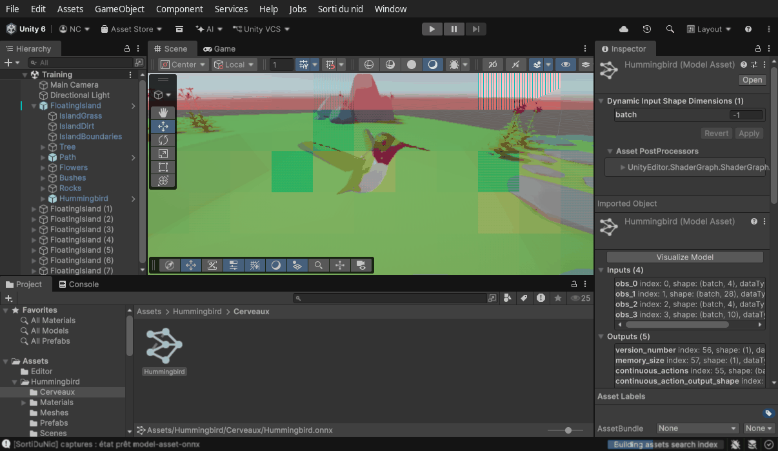The height and width of the screenshot is (451, 778).
Task: Toggle the Hierarchy panel lock icon
Action: [x=127, y=49]
